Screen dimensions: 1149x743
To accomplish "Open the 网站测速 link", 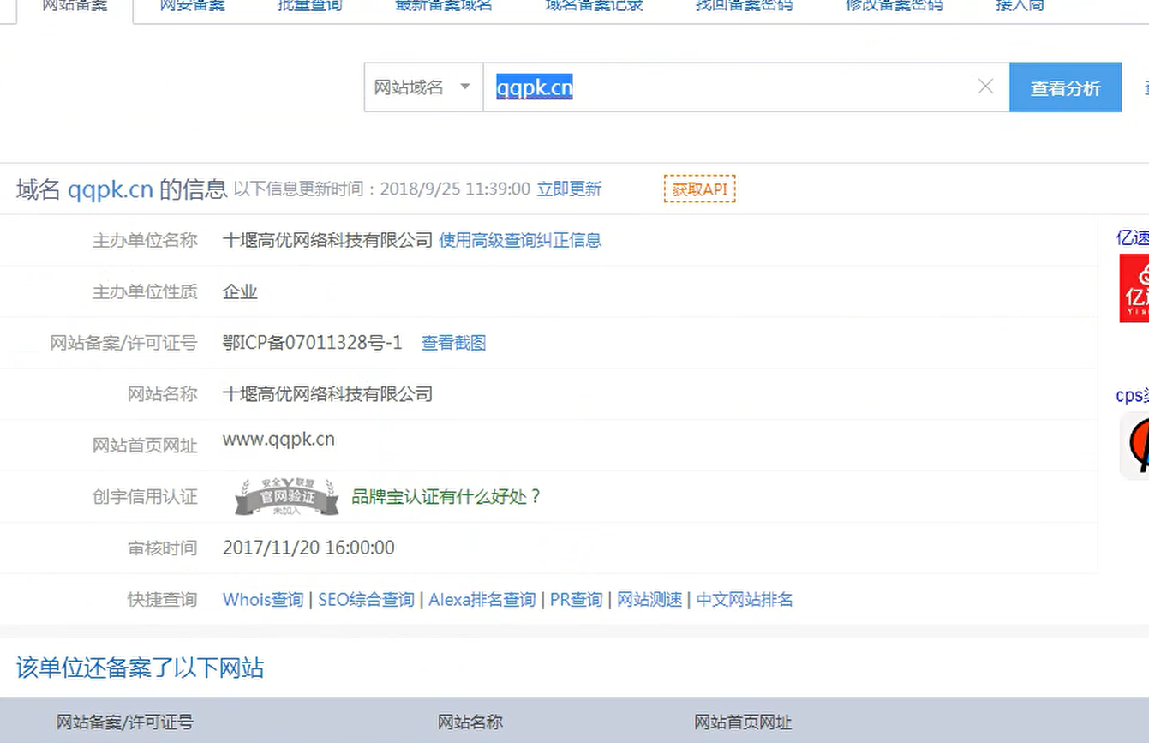I will click(x=649, y=600).
